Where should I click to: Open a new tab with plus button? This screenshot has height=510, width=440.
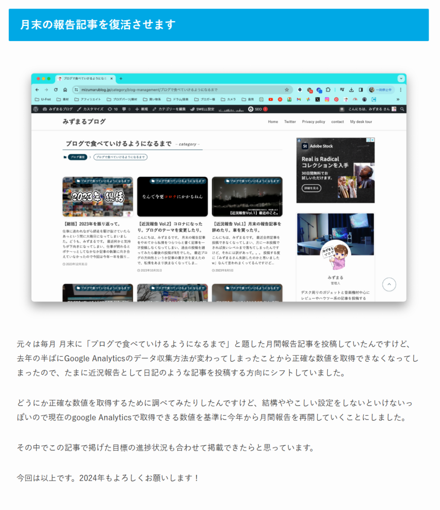point(121,78)
